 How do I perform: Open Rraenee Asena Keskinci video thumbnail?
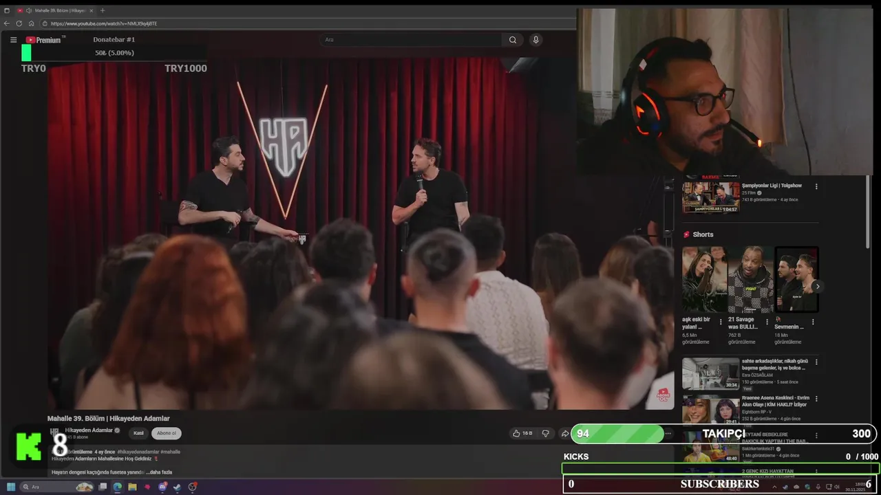pyautogui.click(x=711, y=410)
